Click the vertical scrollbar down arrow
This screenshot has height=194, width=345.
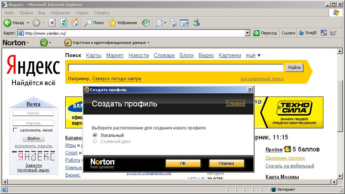340,176
